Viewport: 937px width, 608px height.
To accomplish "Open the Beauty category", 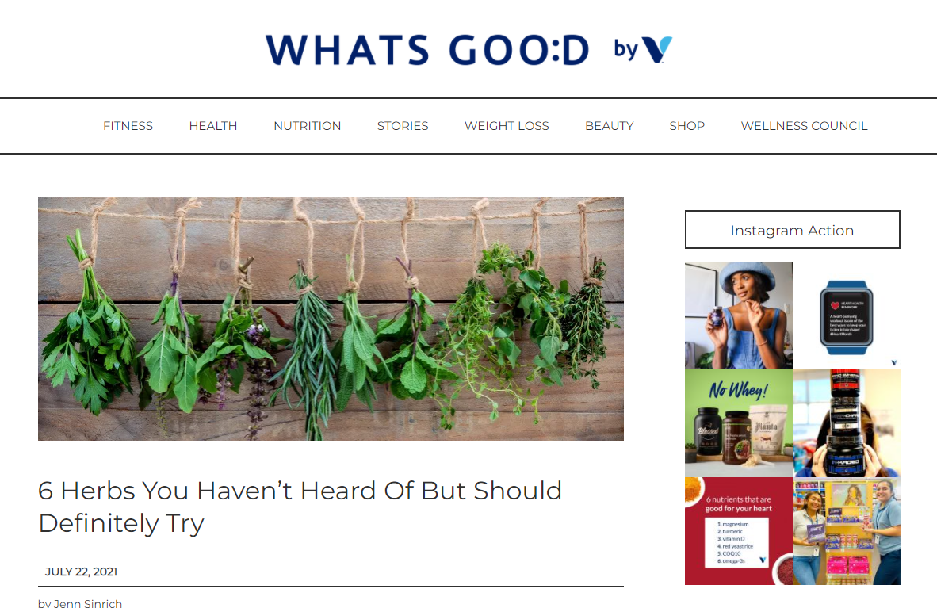I will (x=609, y=126).
